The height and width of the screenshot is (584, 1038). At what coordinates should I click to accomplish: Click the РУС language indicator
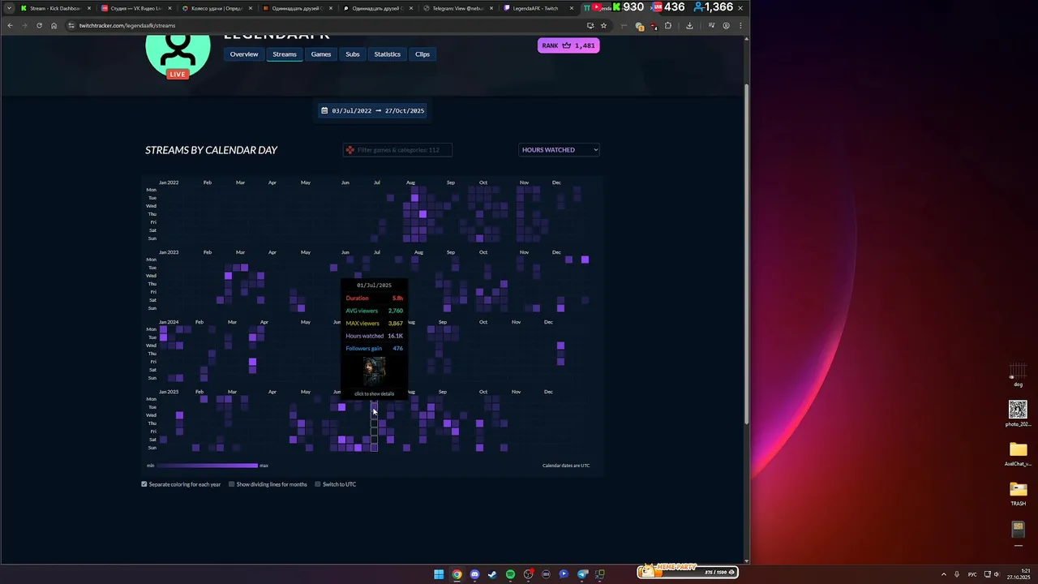pyautogui.click(x=972, y=574)
